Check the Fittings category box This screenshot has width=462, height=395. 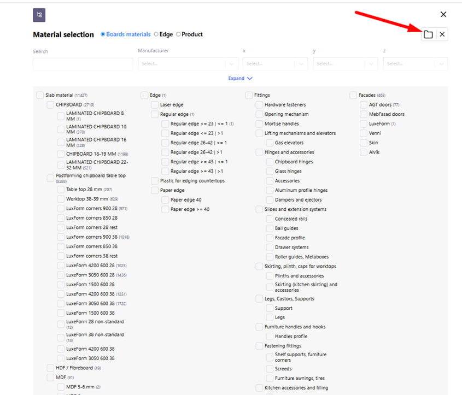click(x=249, y=96)
